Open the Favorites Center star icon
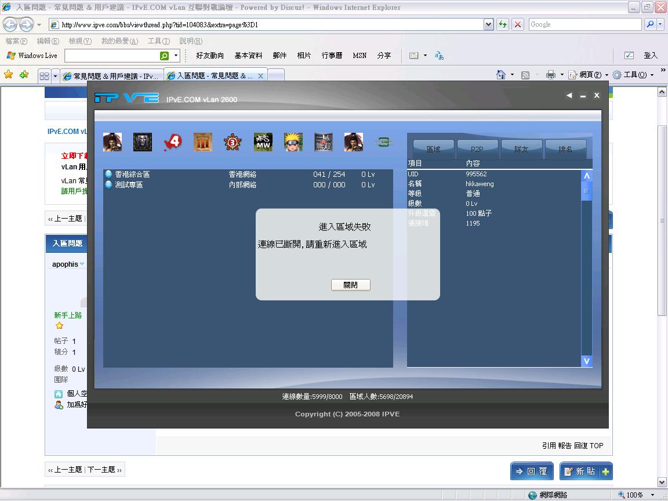This screenshot has width=668, height=501. click(8, 75)
